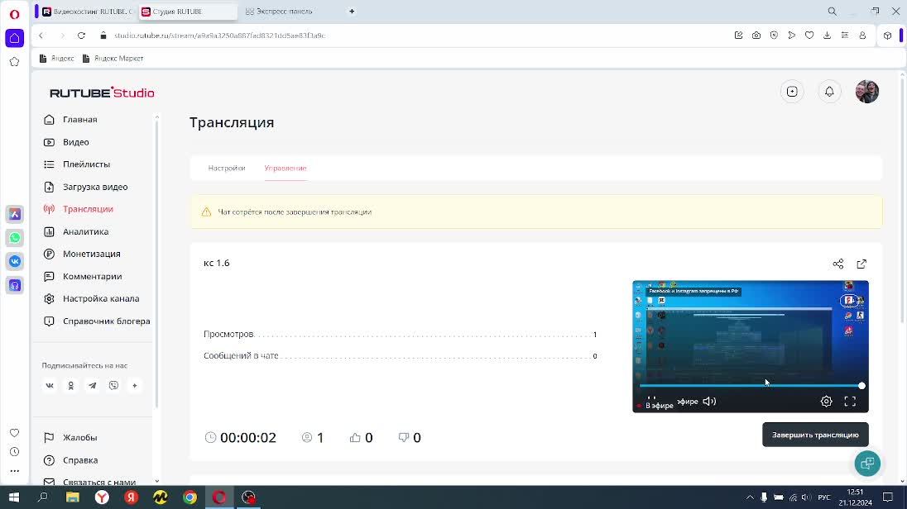Click the share stream icon
The image size is (907, 509).
click(x=838, y=264)
